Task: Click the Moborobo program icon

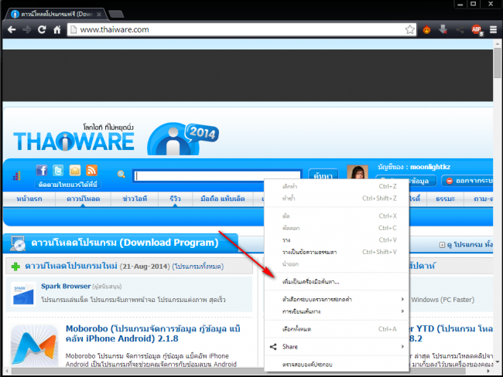Action: 34,345
